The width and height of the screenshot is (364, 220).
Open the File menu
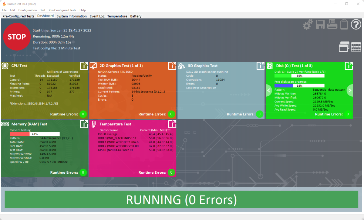pos(4,10)
